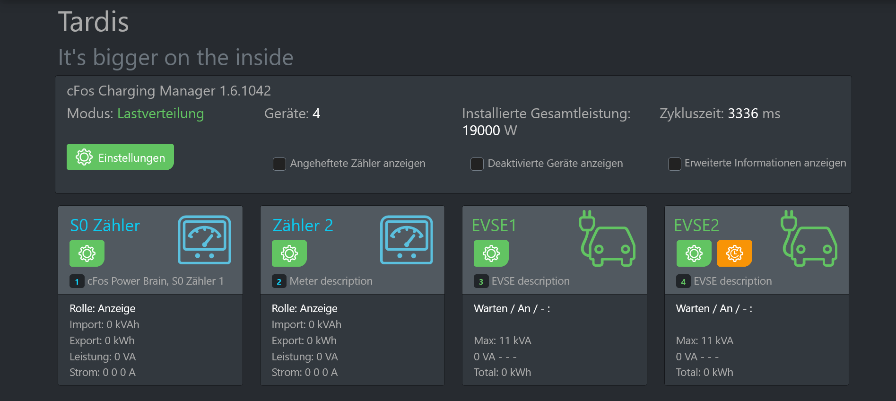Open orange charging rules gear for EVSE2
896x401 pixels.
coord(735,253)
